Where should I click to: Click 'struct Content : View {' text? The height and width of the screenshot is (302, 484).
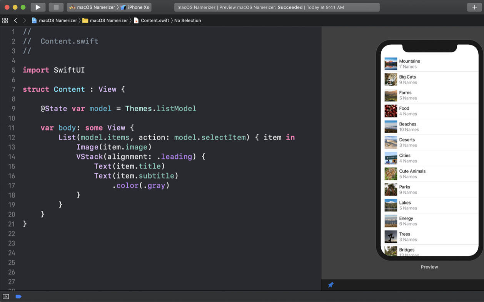tap(73, 89)
